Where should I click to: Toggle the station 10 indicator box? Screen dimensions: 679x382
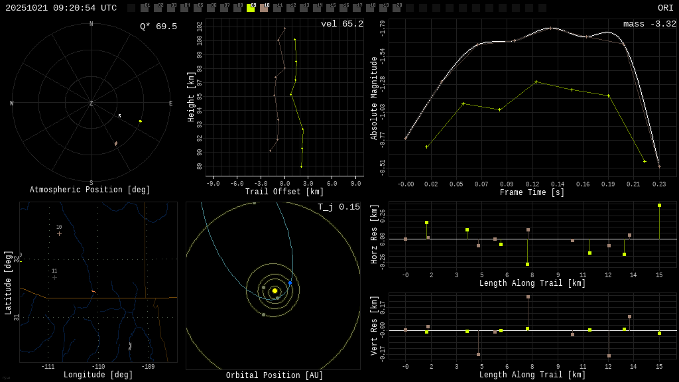[x=264, y=8]
